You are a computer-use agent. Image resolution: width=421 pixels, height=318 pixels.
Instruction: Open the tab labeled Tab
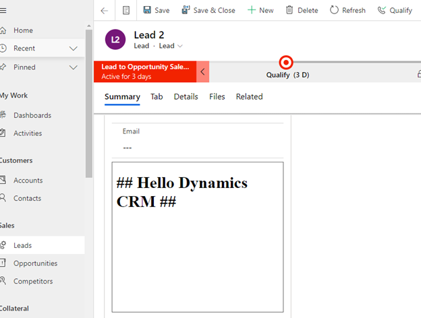click(x=157, y=96)
